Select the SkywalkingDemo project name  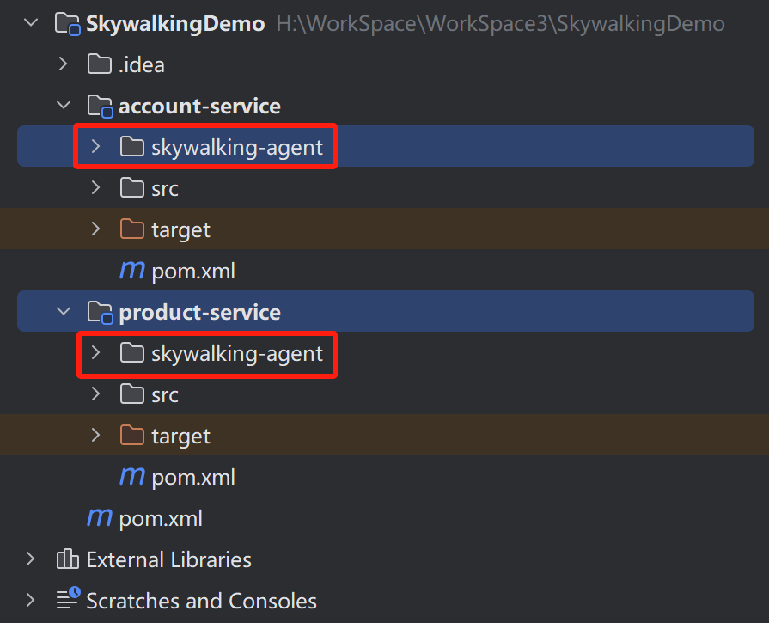click(175, 23)
